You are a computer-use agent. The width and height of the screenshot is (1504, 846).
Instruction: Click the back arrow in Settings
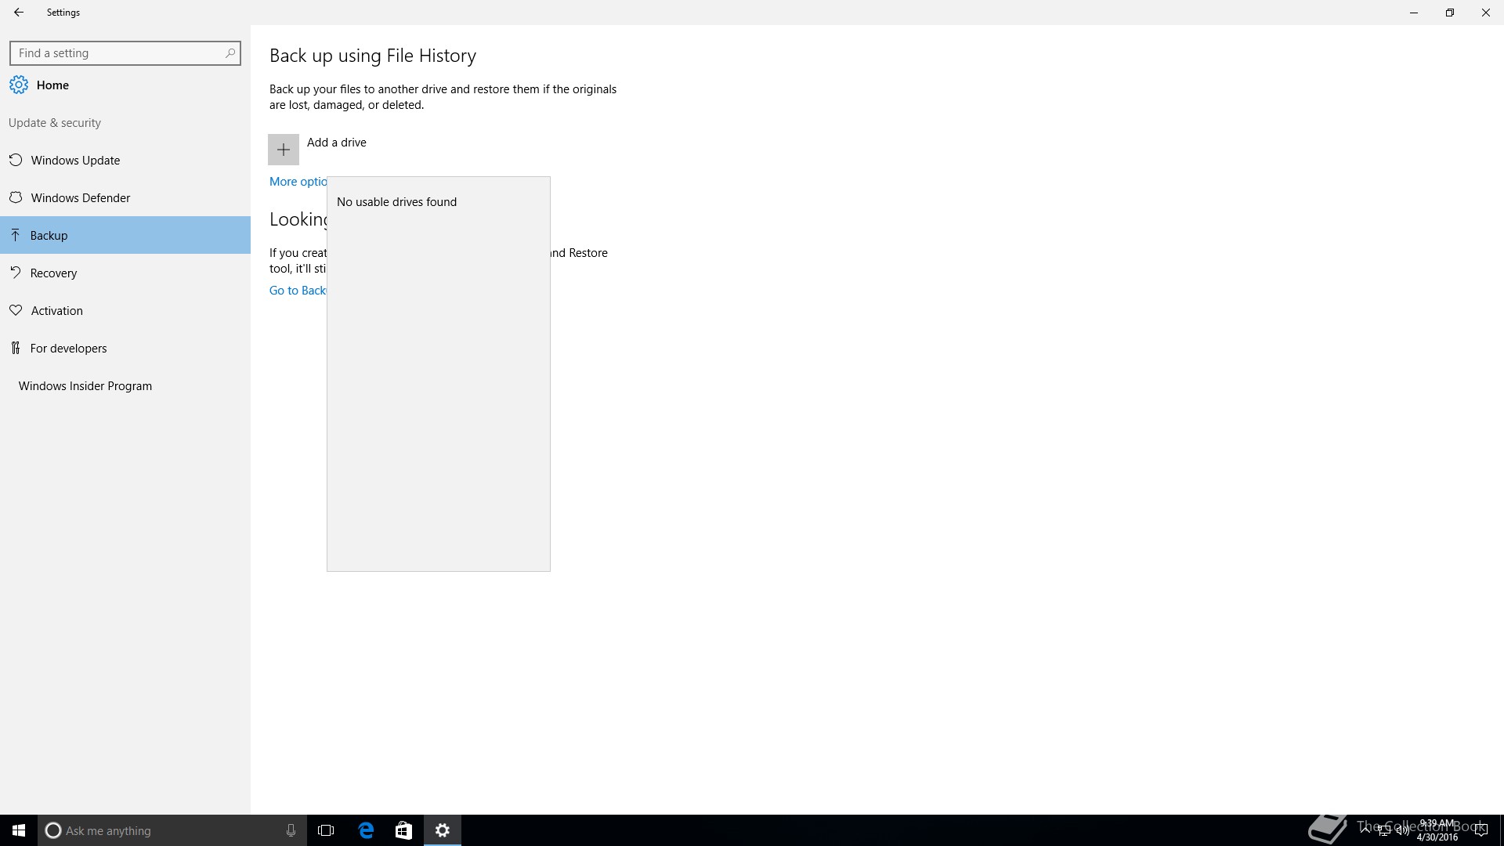pos(19,13)
